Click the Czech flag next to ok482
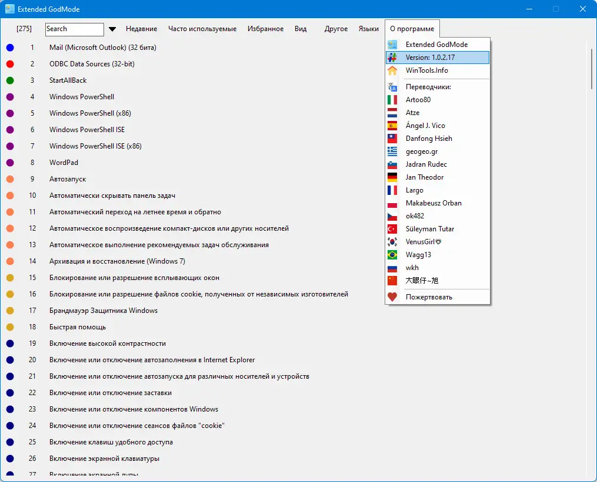Image resolution: width=597 pixels, height=482 pixels. point(392,216)
